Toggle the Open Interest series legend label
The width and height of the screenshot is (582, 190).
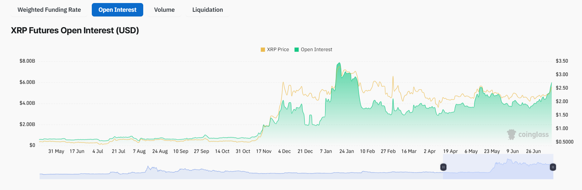click(x=316, y=49)
